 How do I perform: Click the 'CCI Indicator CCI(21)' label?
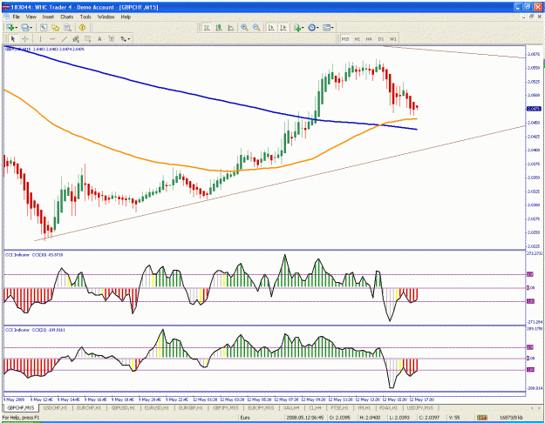point(35,330)
